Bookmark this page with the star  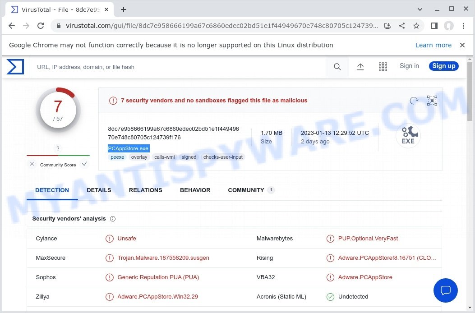(x=416, y=26)
